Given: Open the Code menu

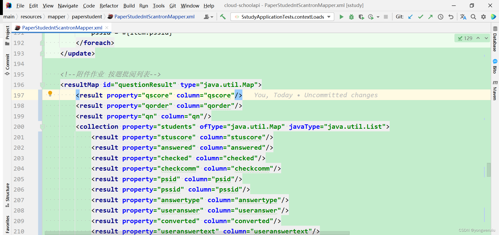Looking at the screenshot, I should [x=89, y=6].
